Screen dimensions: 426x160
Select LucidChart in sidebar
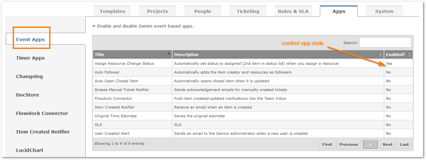[x=30, y=150]
